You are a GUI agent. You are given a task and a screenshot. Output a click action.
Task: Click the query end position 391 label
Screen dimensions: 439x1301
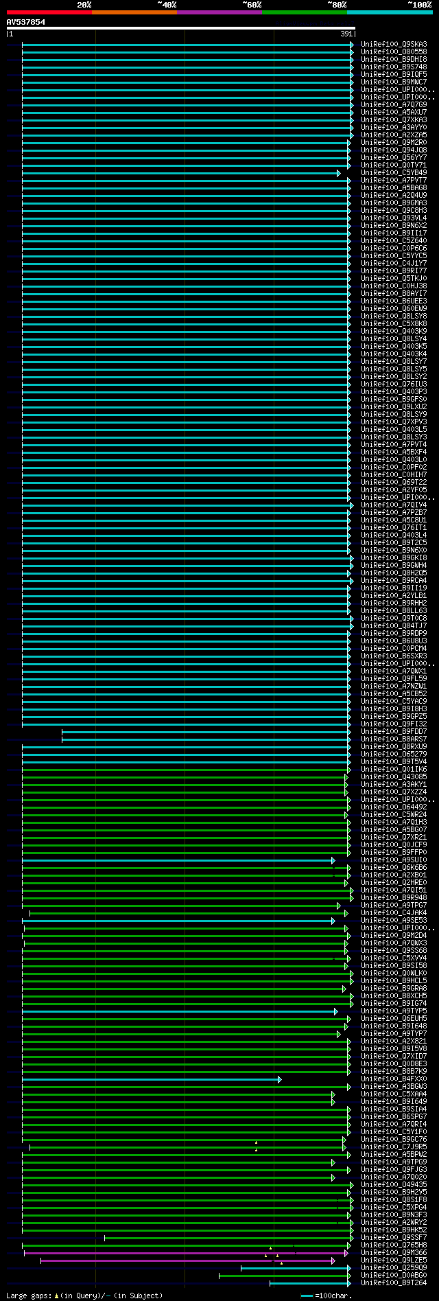pyautogui.click(x=346, y=34)
